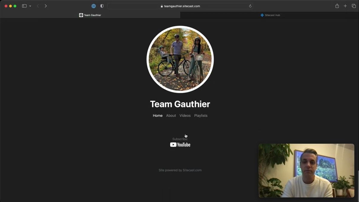Open the About page link

[x=171, y=116]
